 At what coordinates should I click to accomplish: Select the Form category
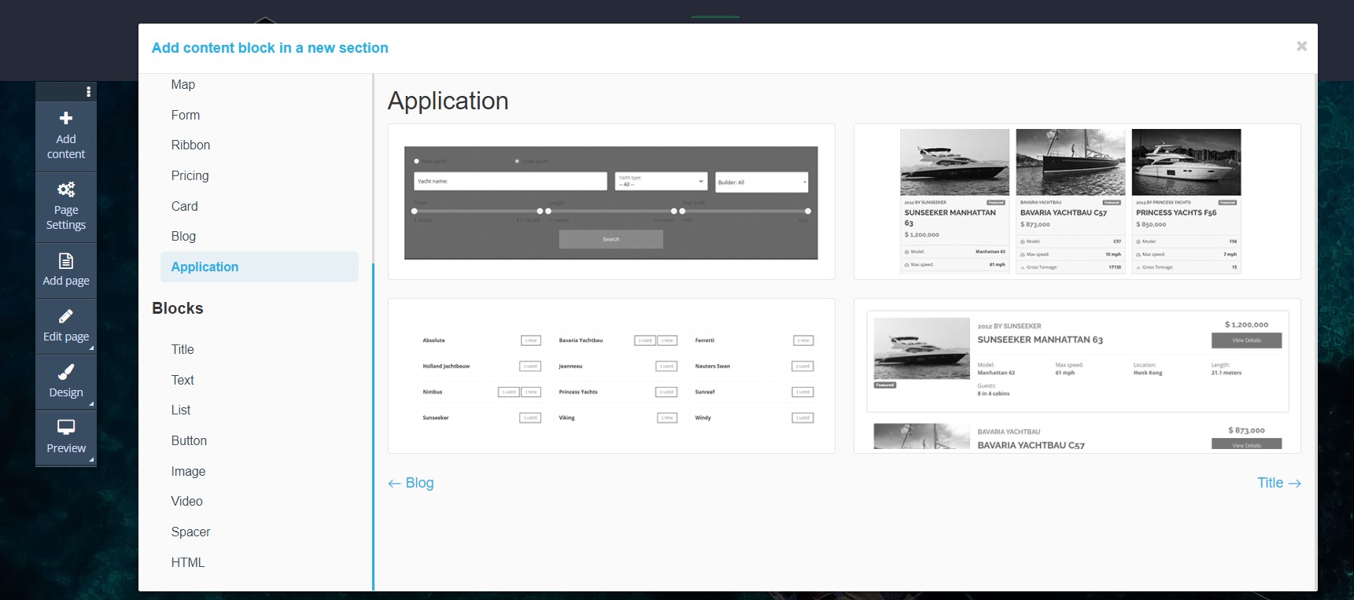[x=186, y=115]
